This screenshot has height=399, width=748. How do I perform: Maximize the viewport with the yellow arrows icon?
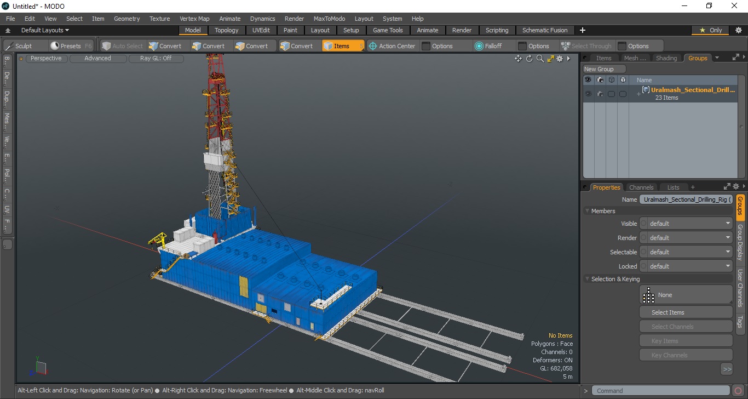(551, 59)
